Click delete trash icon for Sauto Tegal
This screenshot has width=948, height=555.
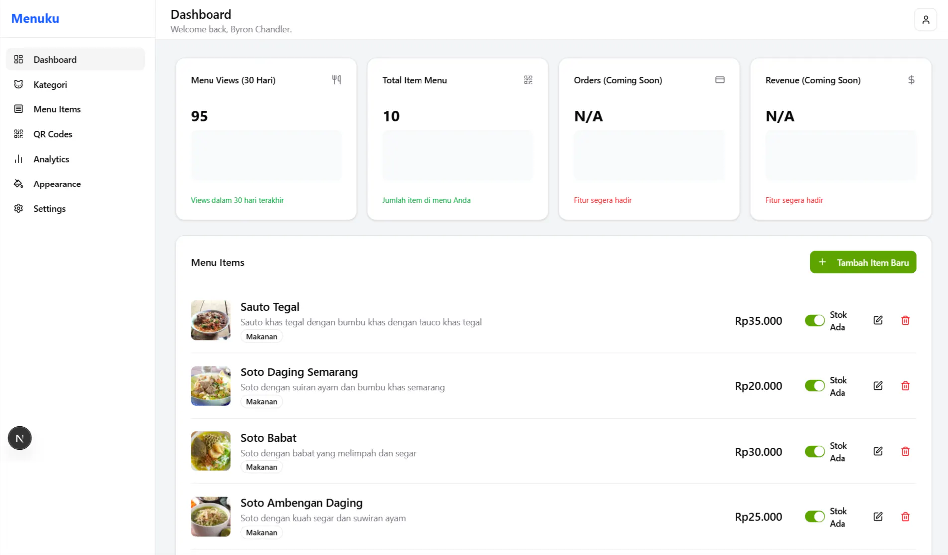[x=905, y=320]
